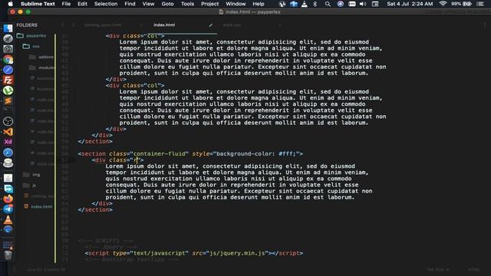Open the Find menu

(x=130, y=4)
